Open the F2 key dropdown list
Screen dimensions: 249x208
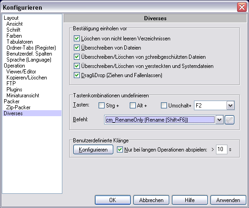tap(230, 106)
